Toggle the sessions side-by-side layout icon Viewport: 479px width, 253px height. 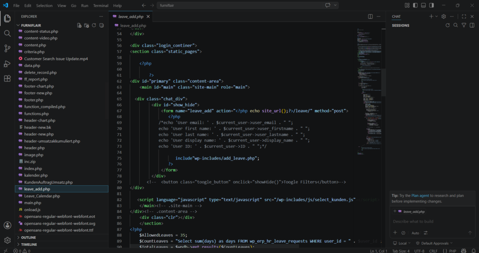pyautogui.click(x=472, y=25)
